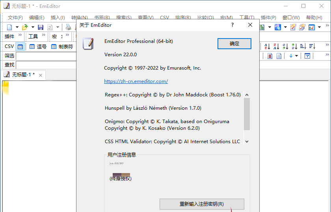This screenshot has width=331, height=212.
Task: Sort by length longest to shortest
Action: point(312,46)
